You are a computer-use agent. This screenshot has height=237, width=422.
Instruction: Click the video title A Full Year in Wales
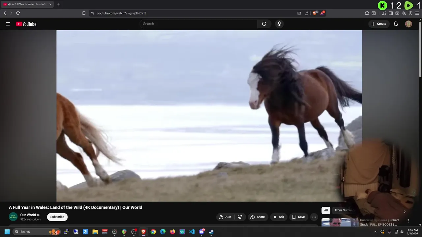coord(75,207)
